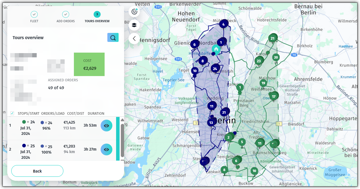This screenshot has width=360, height=189.
Task: Click the Back button
Action: (37, 171)
